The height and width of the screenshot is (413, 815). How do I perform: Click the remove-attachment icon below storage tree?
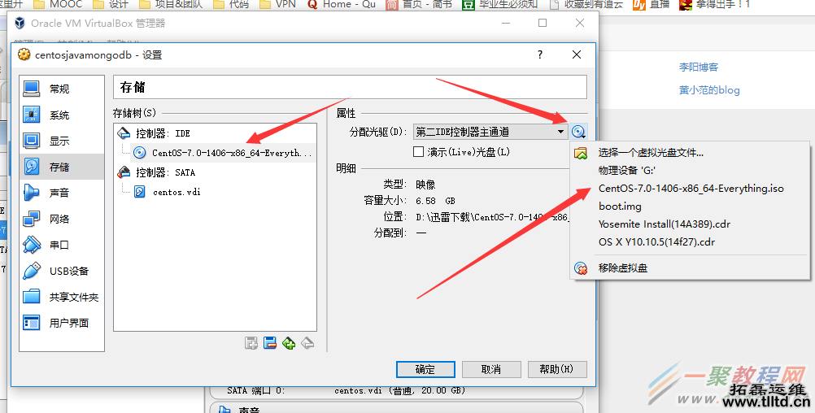pos(307,343)
